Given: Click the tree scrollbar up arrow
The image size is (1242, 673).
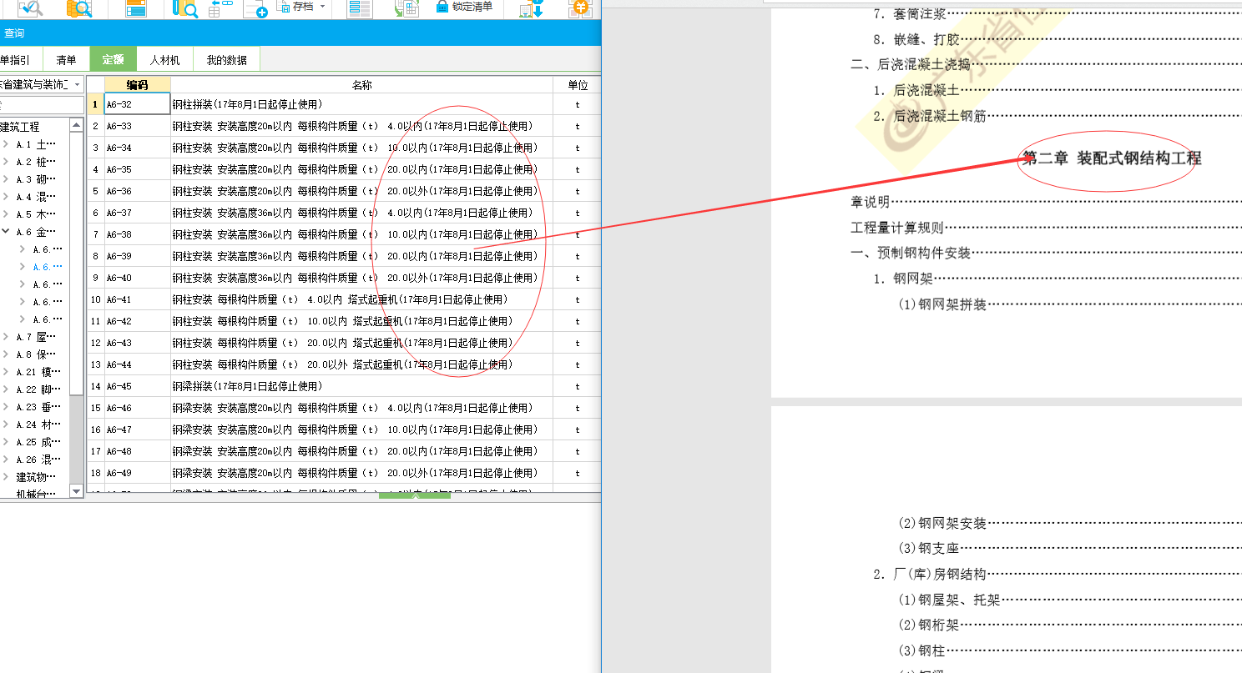Looking at the screenshot, I should 76,125.
